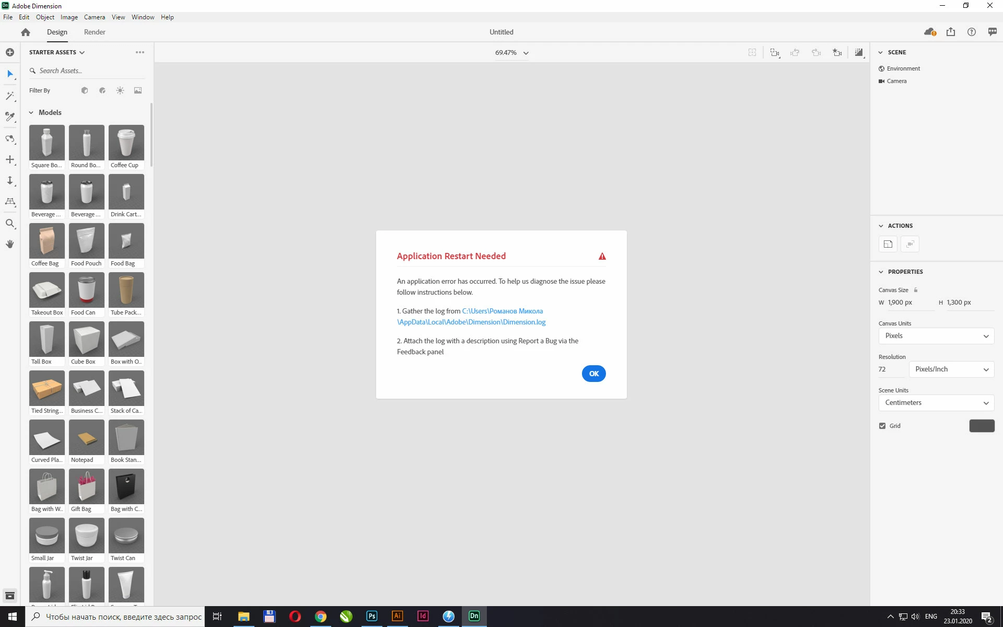Open the Share export icon

tap(950, 32)
